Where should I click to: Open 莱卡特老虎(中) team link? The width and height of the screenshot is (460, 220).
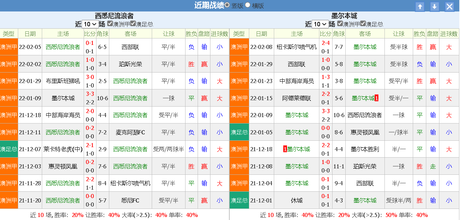tap(63, 149)
